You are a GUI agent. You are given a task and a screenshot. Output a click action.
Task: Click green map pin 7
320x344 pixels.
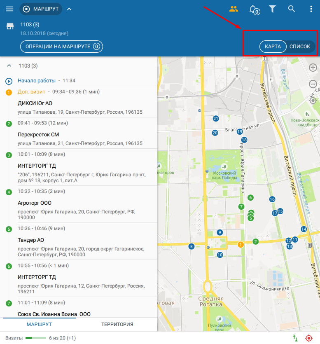[241, 206]
